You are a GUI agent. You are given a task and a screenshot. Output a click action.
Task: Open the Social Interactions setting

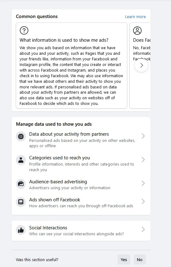[81, 231]
